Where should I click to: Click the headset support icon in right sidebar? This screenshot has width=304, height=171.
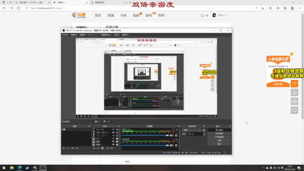pos(294,110)
